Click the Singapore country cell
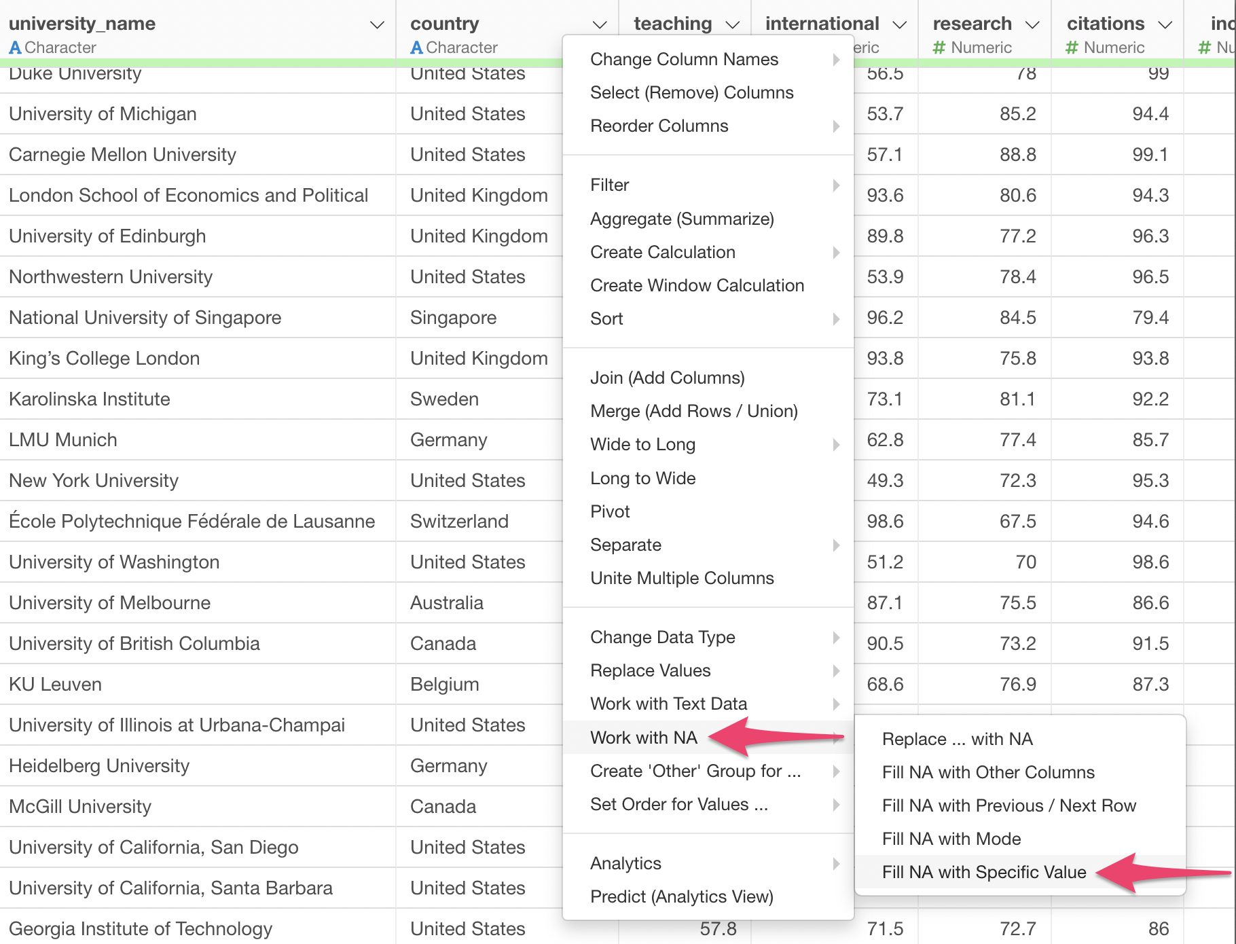Image resolution: width=1236 pixels, height=944 pixels. [x=479, y=317]
